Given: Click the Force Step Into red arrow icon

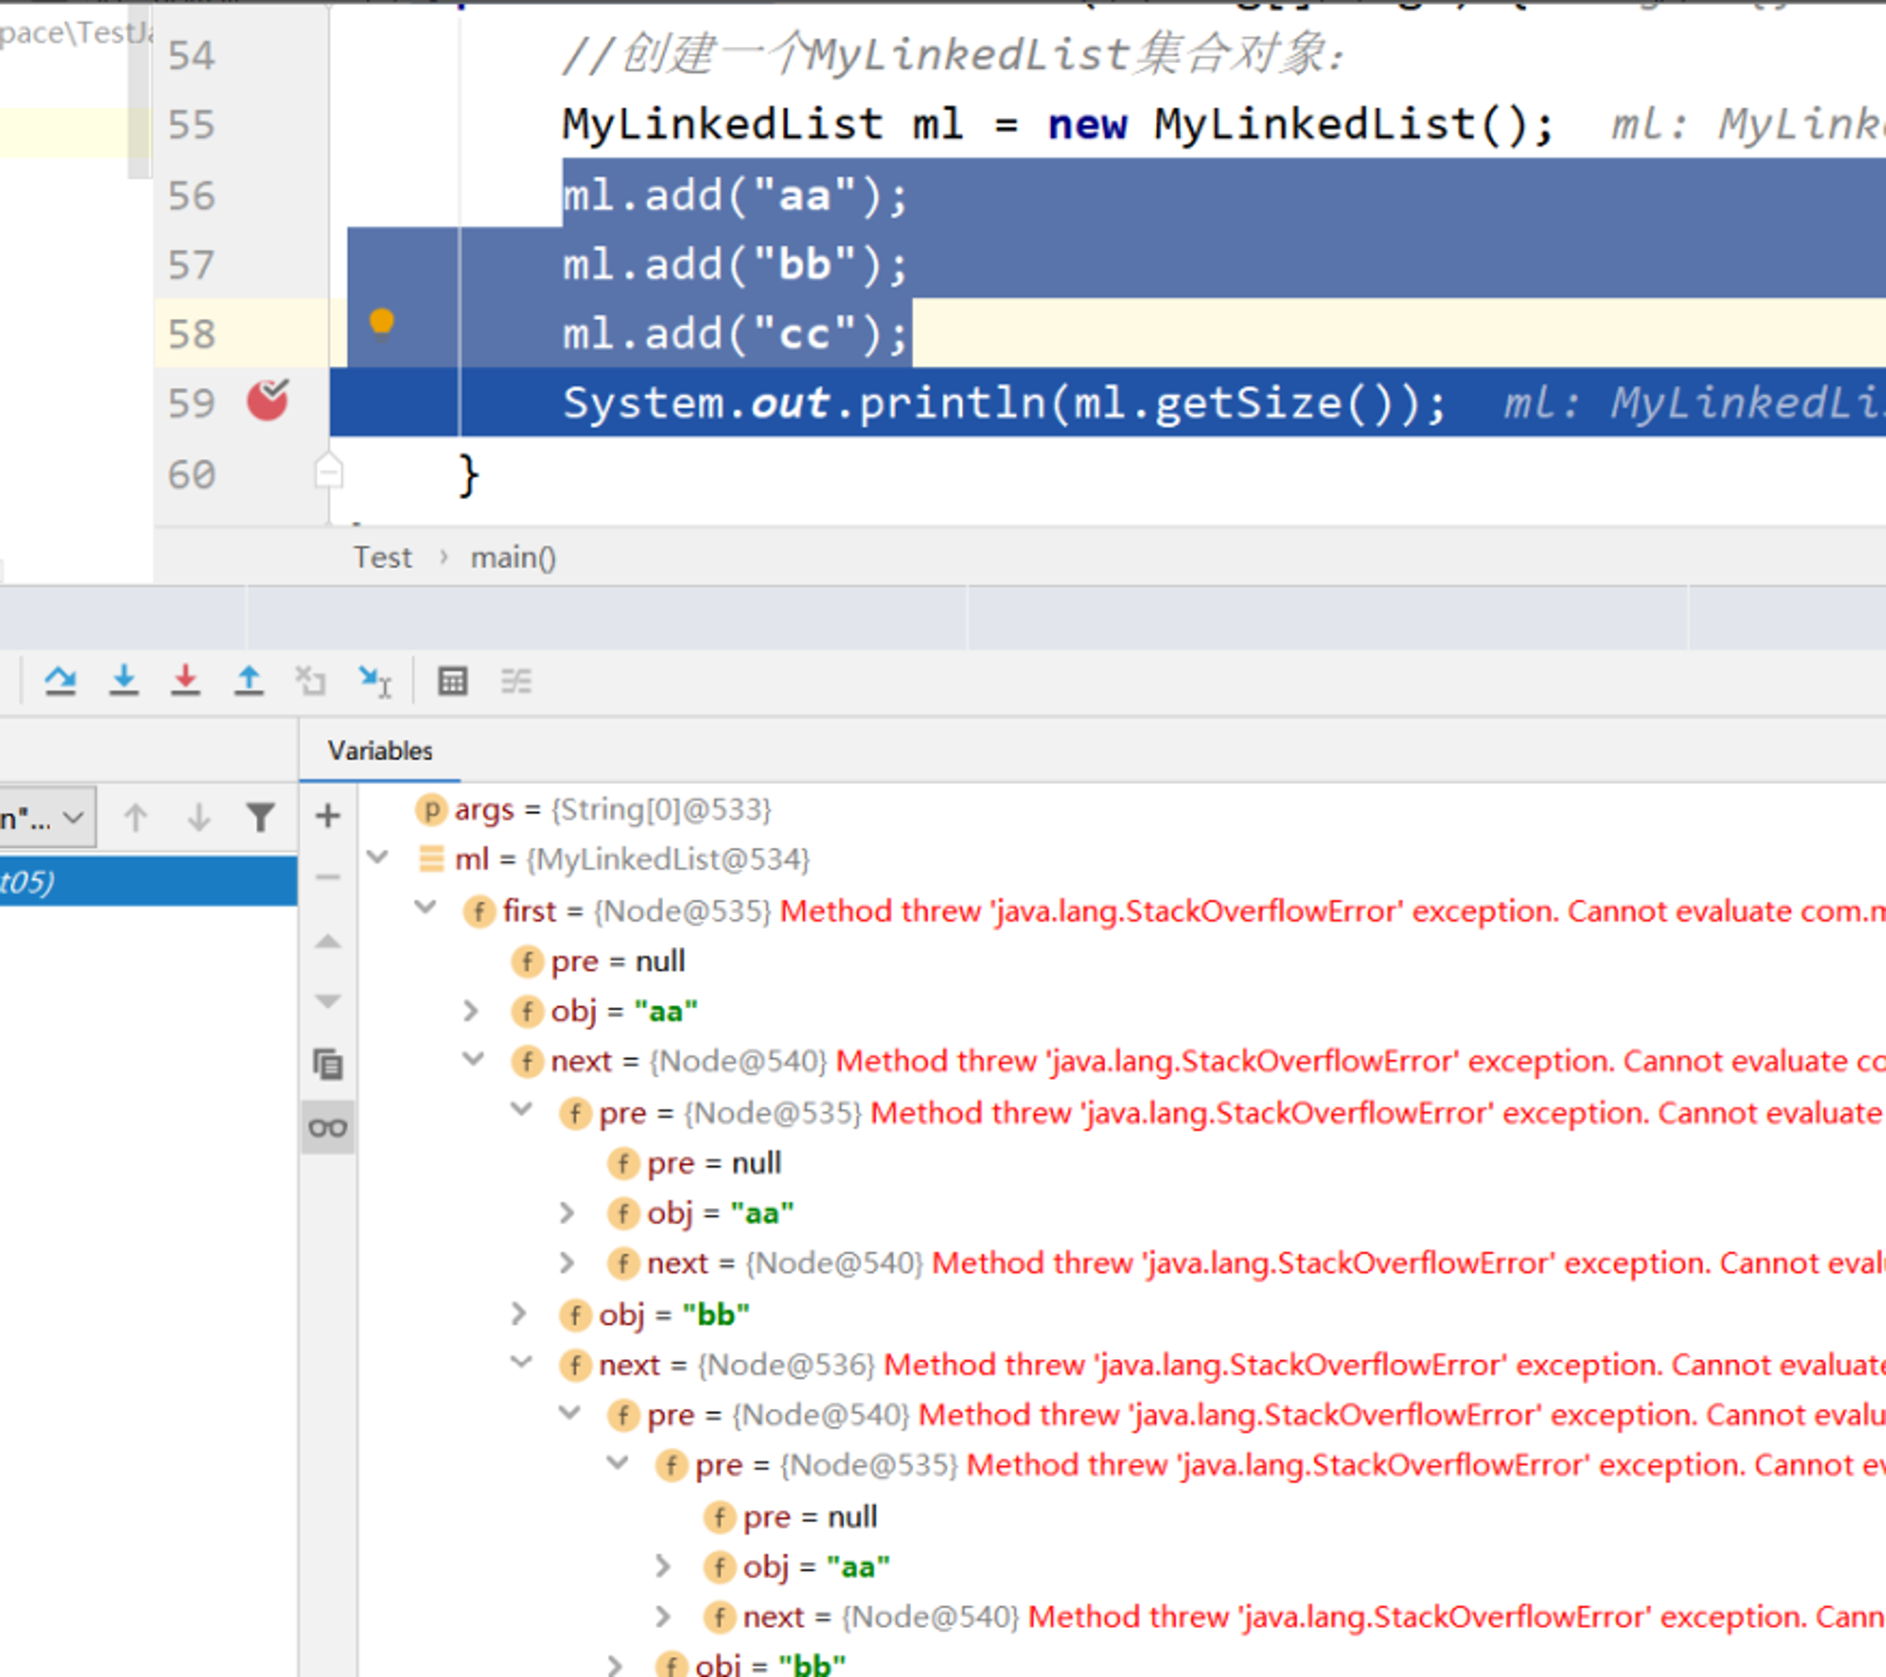Looking at the screenshot, I should coord(185,680).
